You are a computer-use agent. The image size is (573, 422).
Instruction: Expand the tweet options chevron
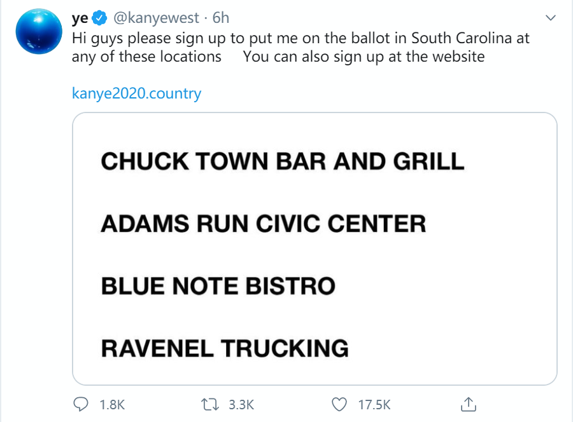pyautogui.click(x=551, y=18)
